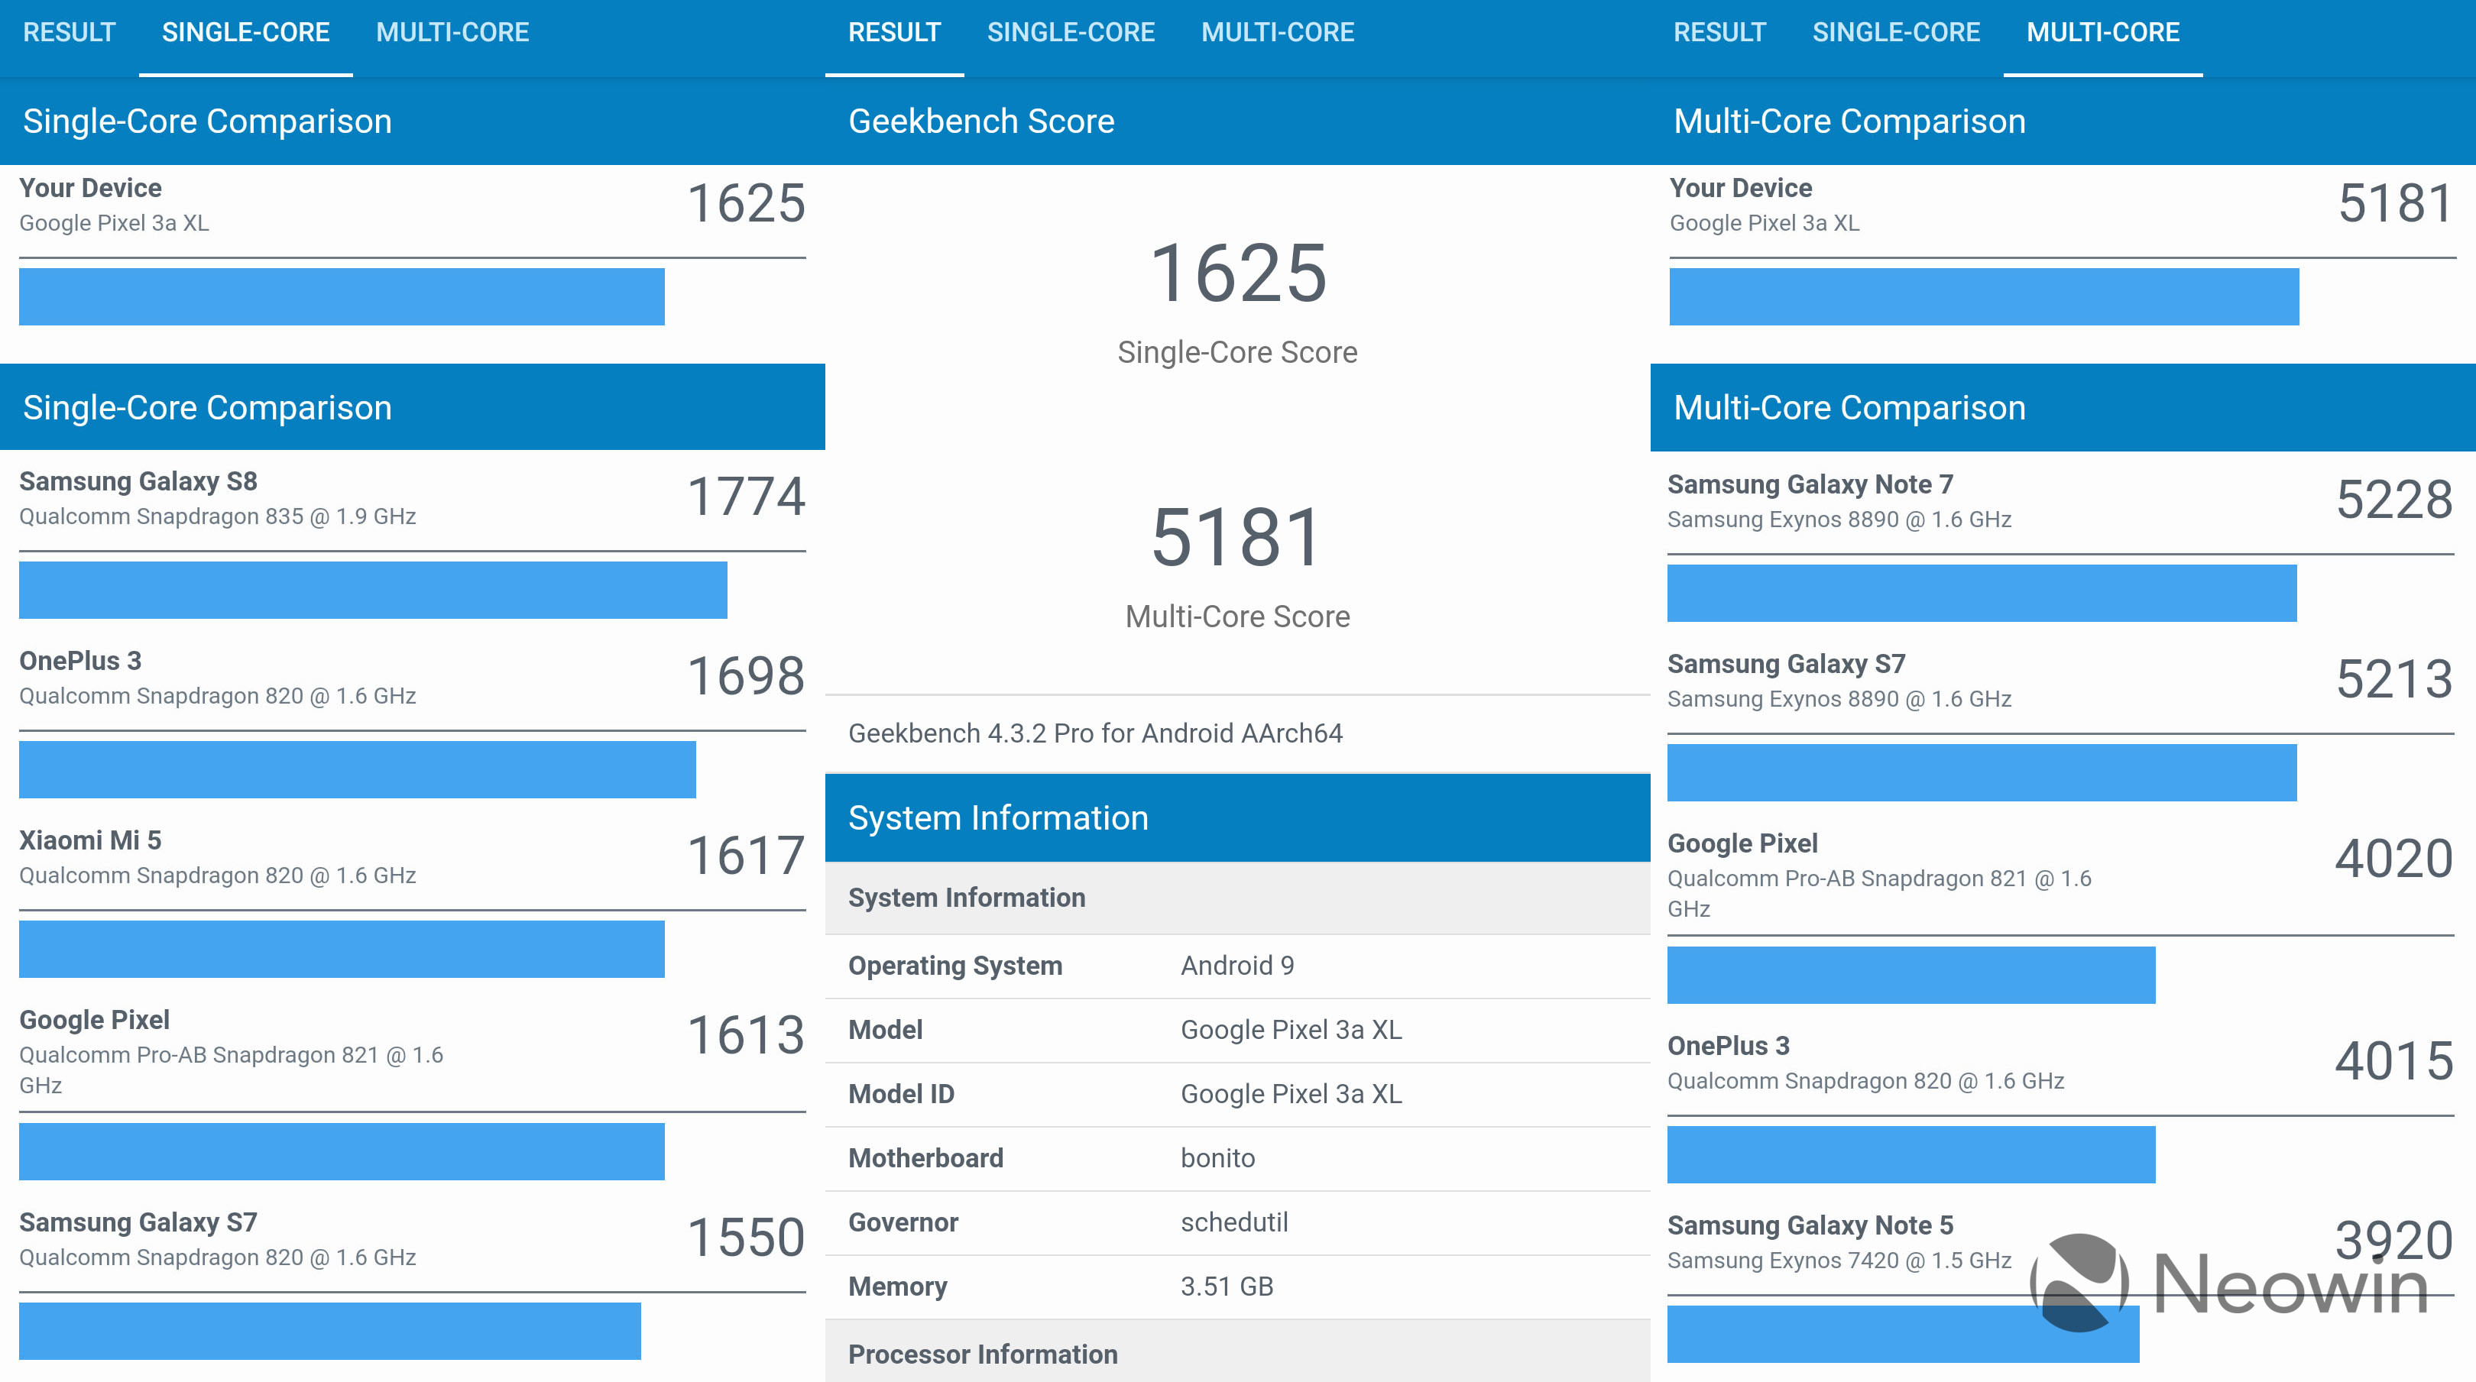The width and height of the screenshot is (2476, 1382).
Task: Open SINGLE-CORE tab in middle panel
Action: pos(1071,33)
